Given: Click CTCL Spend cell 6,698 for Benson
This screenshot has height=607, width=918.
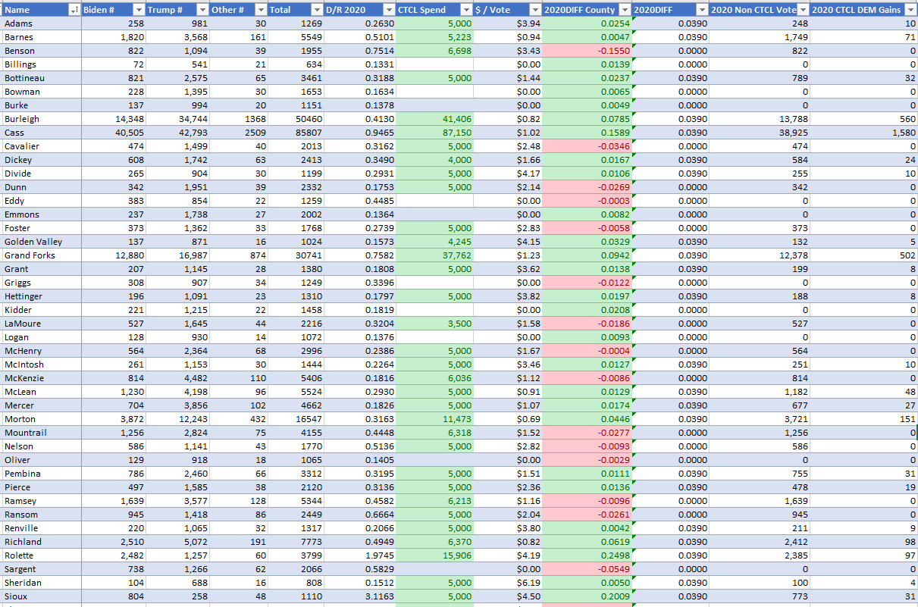Looking at the screenshot, I should click(435, 51).
